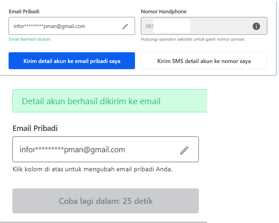Focus the top Email Pribadi input field
This screenshot has width=279, height=223.
[72, 26]
